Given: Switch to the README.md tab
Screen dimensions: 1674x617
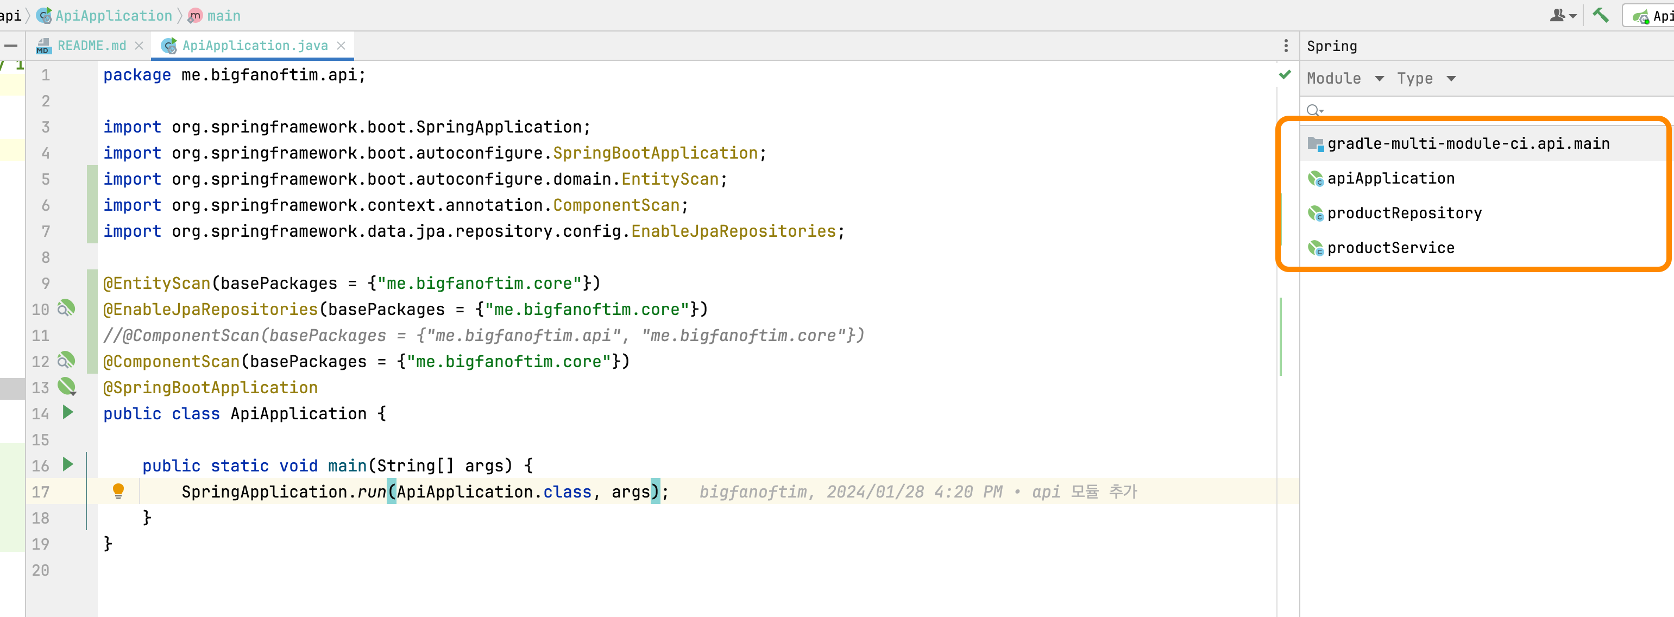Looking at the screenshot, I should [x=92, y=46].
